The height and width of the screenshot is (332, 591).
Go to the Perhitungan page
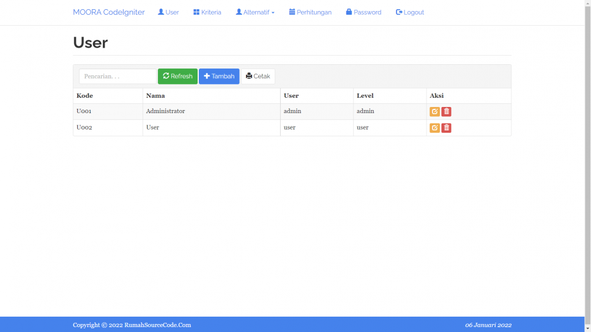click(310, 12)
